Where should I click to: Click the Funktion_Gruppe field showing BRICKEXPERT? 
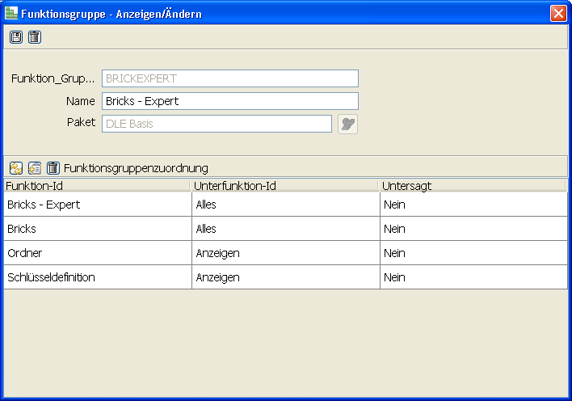pyautogui.click(x=229, y=78)
